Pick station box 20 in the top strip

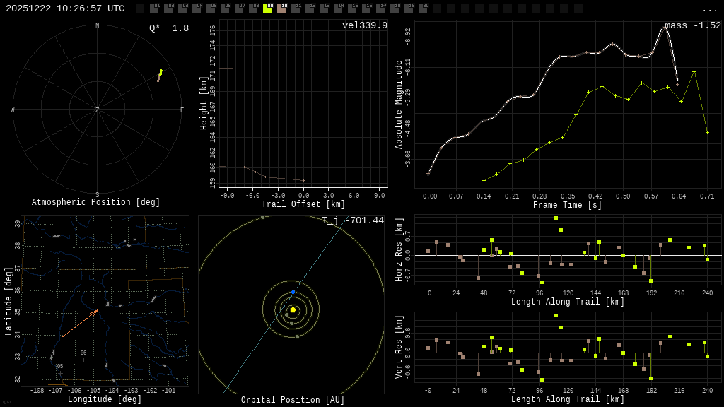[423, 8]
